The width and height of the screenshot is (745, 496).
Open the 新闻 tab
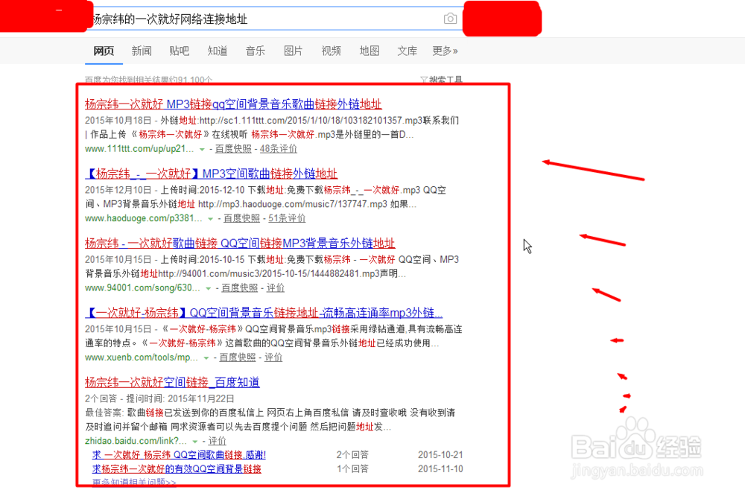(x=142, y=51)
